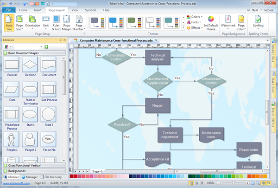This screenshot has height=188, width=278.
Task: Pin the Libraries panel
Action: coord(61,40)
